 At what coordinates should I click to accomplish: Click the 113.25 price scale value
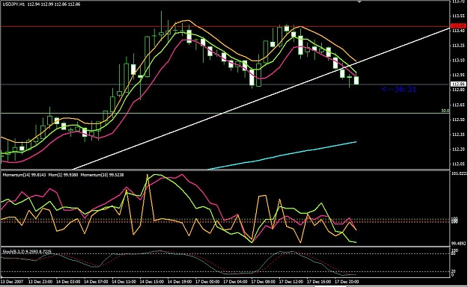(458, 46)
